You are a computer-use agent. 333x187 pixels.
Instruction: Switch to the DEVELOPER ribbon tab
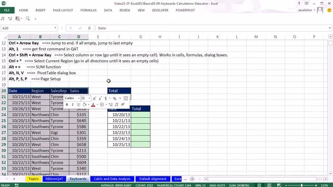160,10
